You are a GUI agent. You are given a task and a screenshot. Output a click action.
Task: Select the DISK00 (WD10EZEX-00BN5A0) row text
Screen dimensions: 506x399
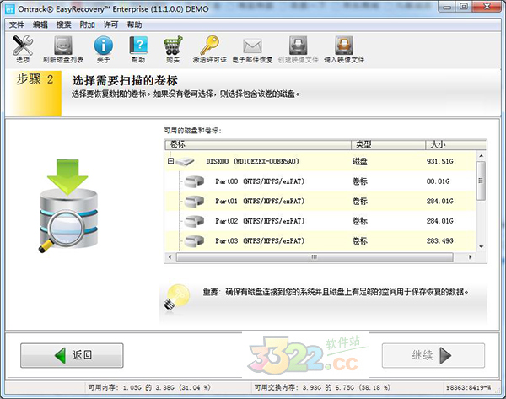pos(252,161)
